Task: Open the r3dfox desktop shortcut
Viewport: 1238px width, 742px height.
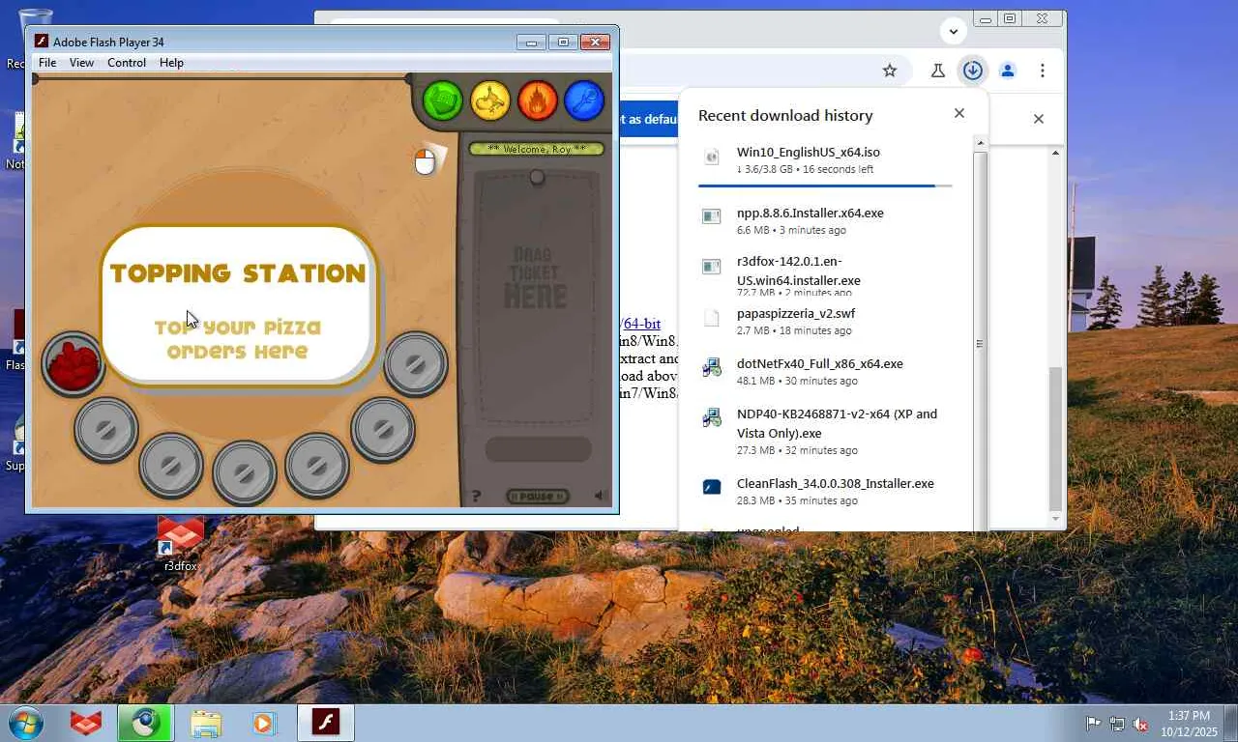Action: pos(181,545)
